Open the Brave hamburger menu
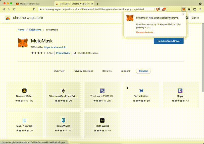Image resolution: width=204 pixels, height=144 pixels. [200, 9]
